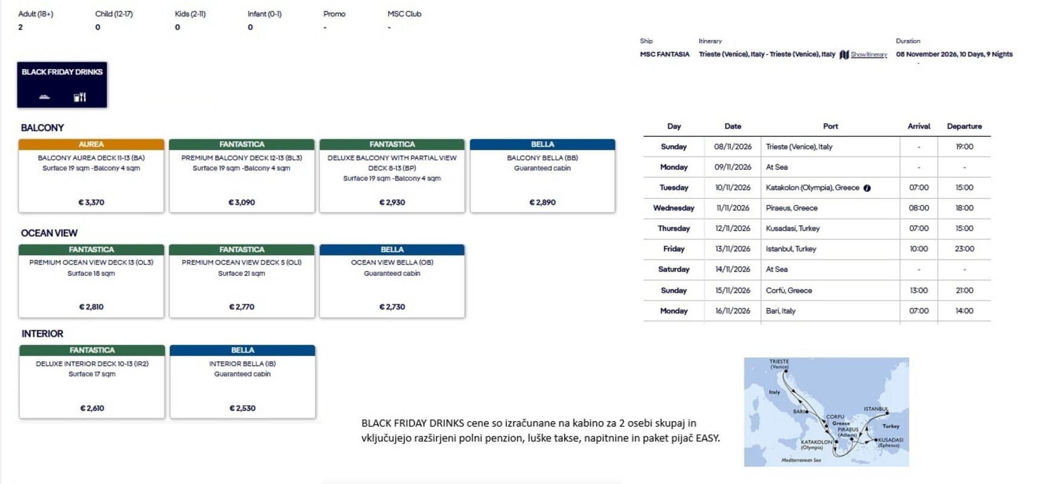1060x484 pixels.
Task: Click the Piraeus, Greece port row
Action: click(817, 208)
